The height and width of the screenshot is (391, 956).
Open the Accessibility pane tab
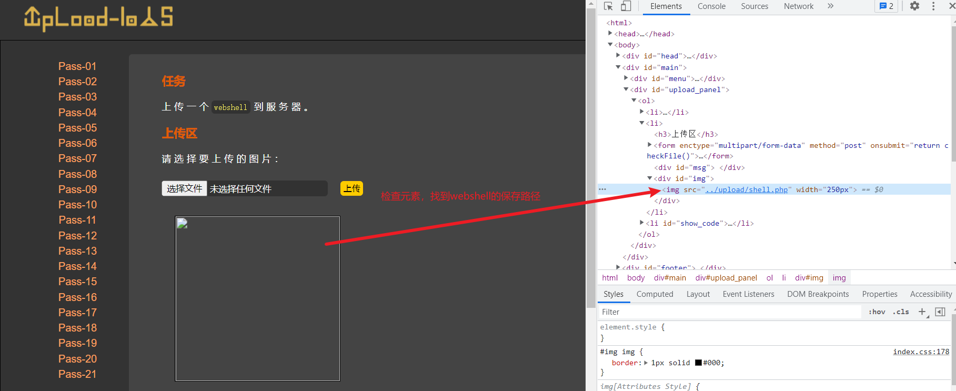coord(931,294)
